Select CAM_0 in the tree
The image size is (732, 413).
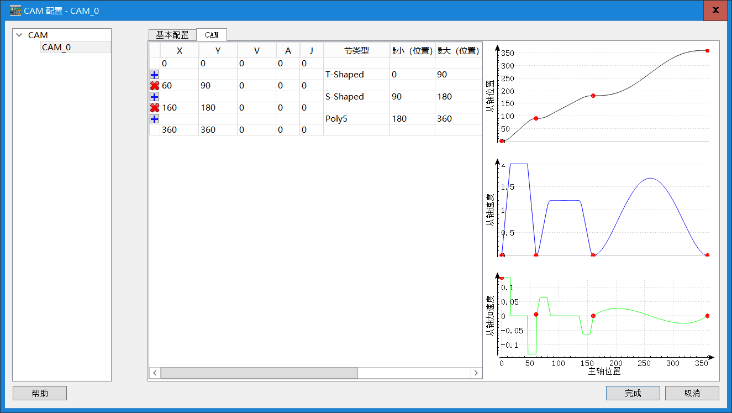click(56, 48)
